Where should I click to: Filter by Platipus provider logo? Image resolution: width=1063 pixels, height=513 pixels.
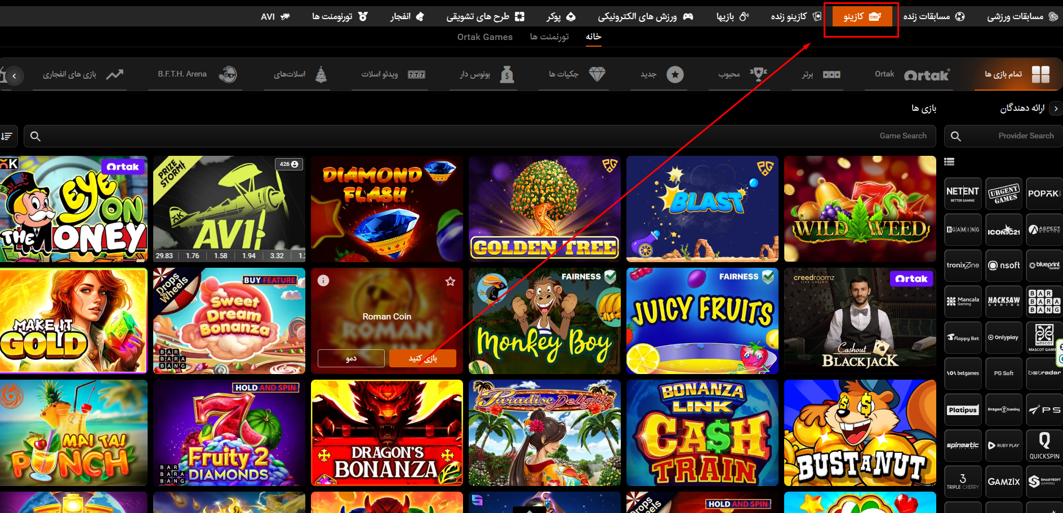963,409
